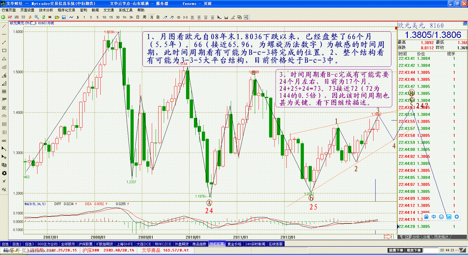Screen dimensions: 468x255
Task: Click the delete all drawings icon
Action: (x=4, y=189)
